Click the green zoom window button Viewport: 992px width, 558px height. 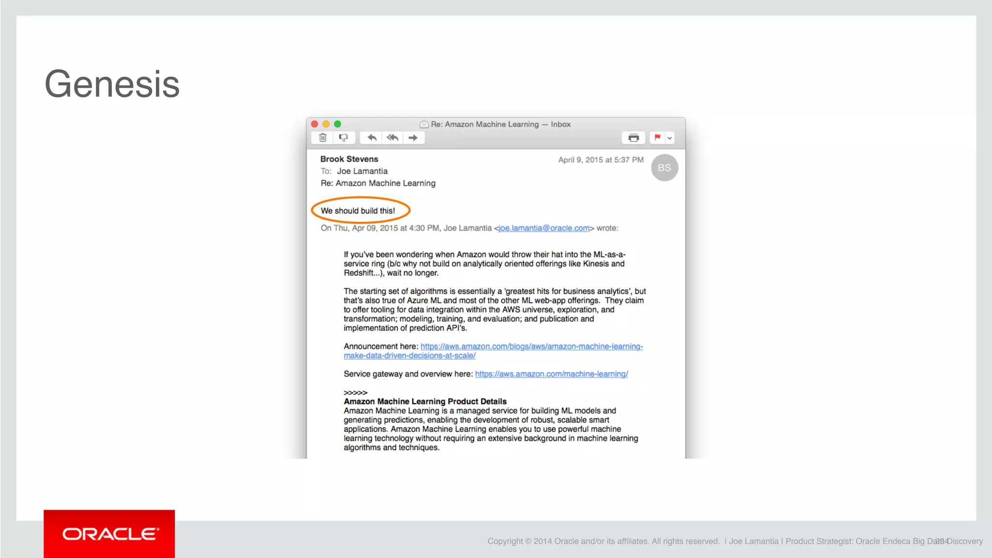pos(338,124)
